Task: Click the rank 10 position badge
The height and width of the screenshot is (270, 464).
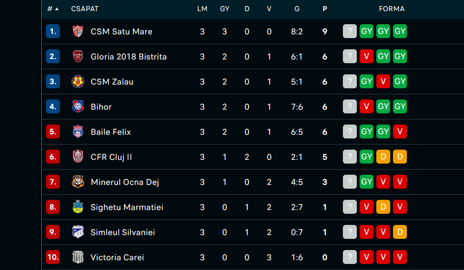Action: click(x=53, y=257)
